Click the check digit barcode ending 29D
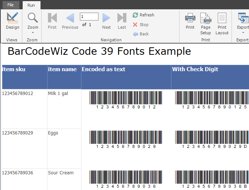The height and width of the screenshot is (190, 249). pos(212,139)
